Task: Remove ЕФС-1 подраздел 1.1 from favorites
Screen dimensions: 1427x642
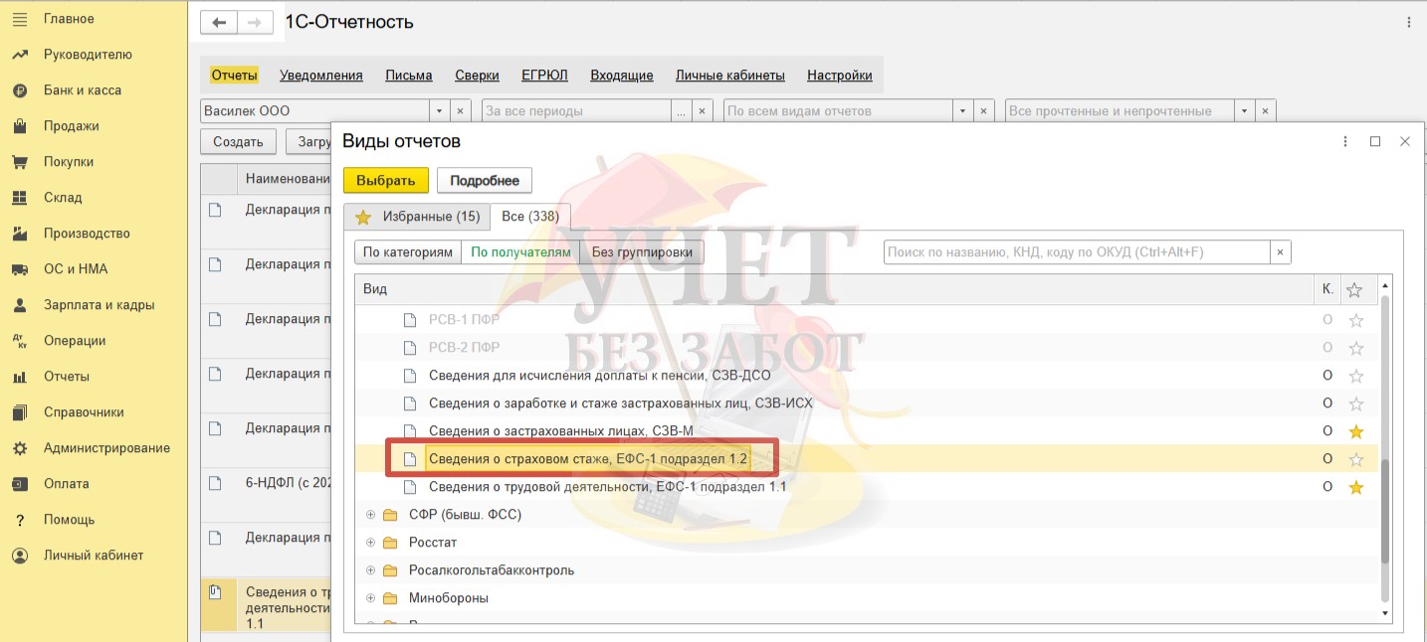Action: click(x=1354, y=487)
